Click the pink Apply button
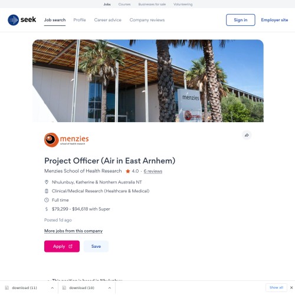 point(62,246)
